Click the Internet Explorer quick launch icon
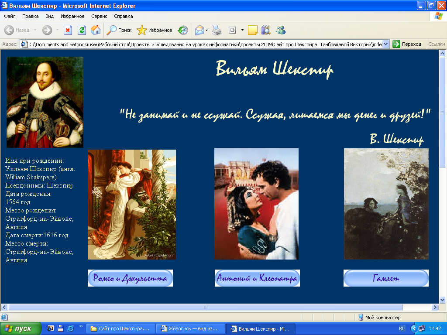 70,328
